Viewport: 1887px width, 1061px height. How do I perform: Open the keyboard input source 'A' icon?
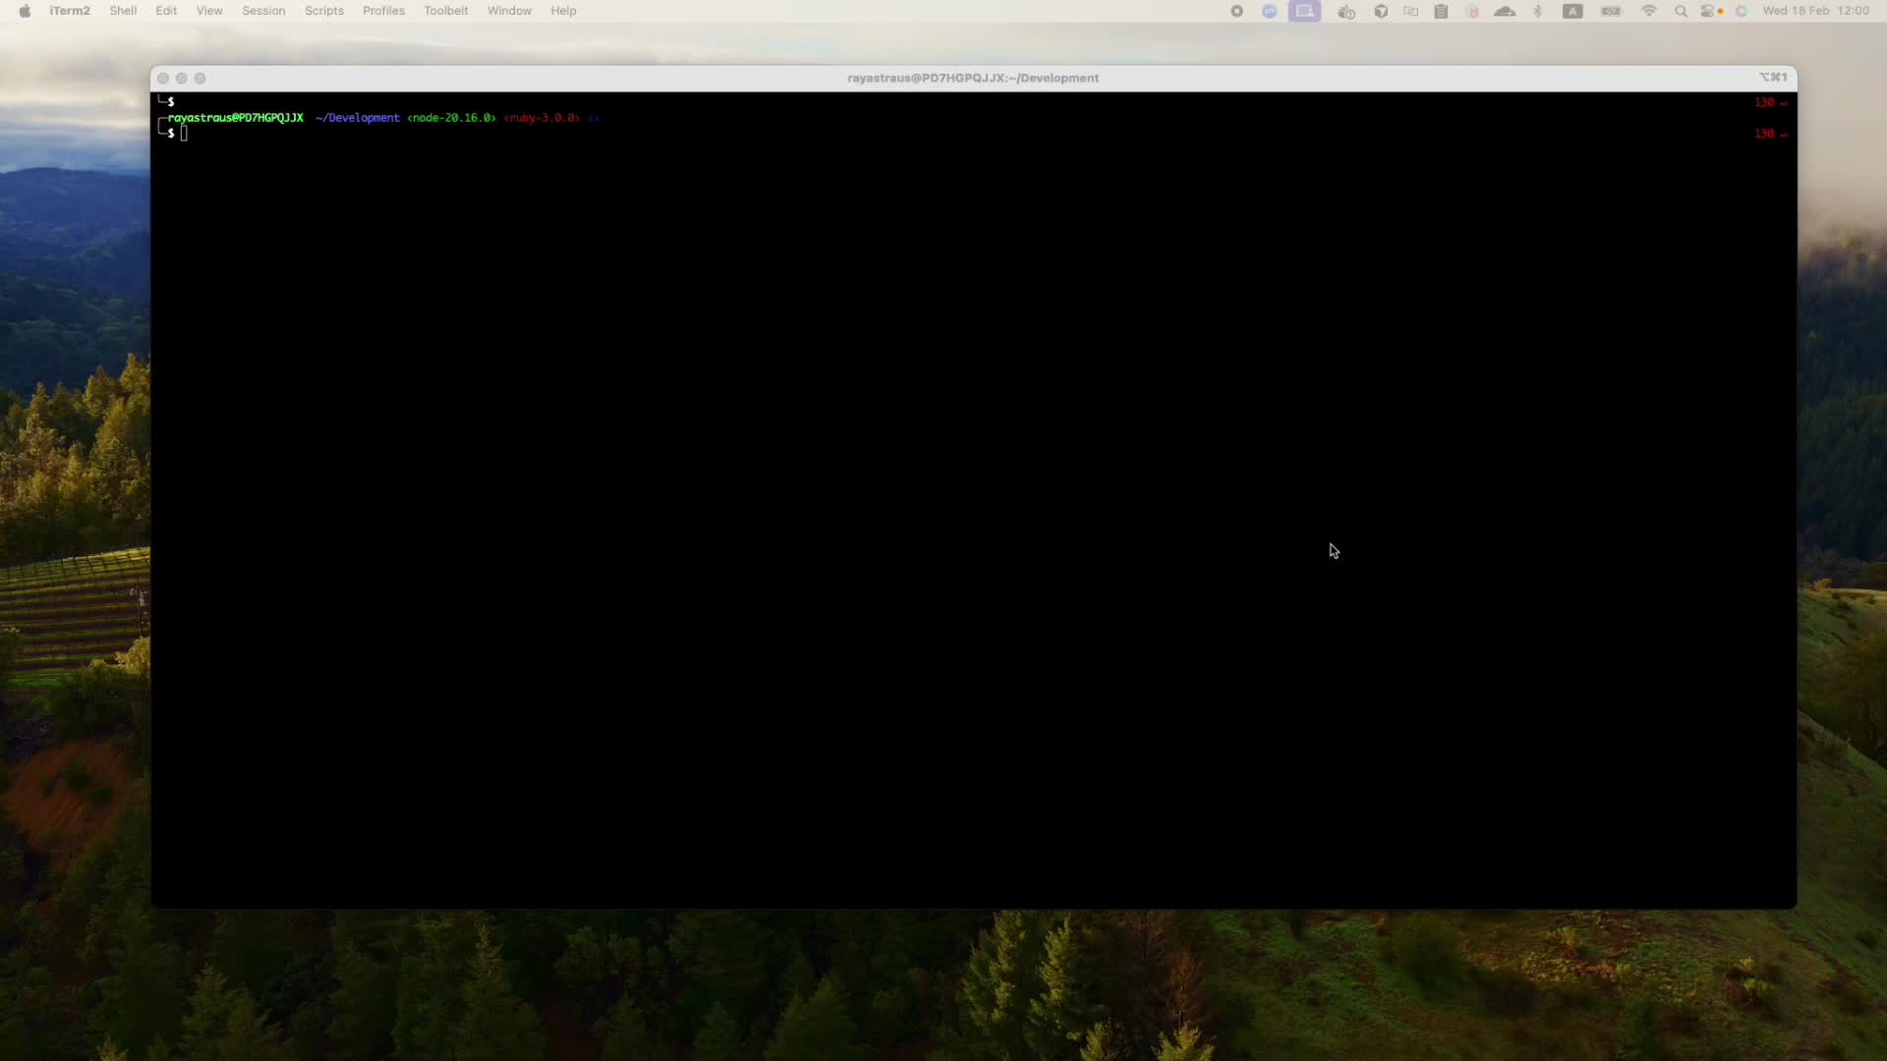point(1572,11)
